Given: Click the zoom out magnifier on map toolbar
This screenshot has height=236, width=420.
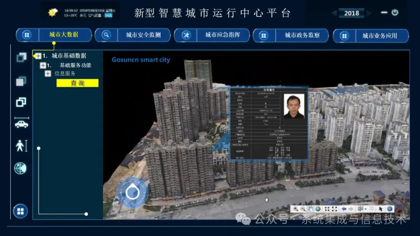Looking at the screenshot, I should point(303,209).
